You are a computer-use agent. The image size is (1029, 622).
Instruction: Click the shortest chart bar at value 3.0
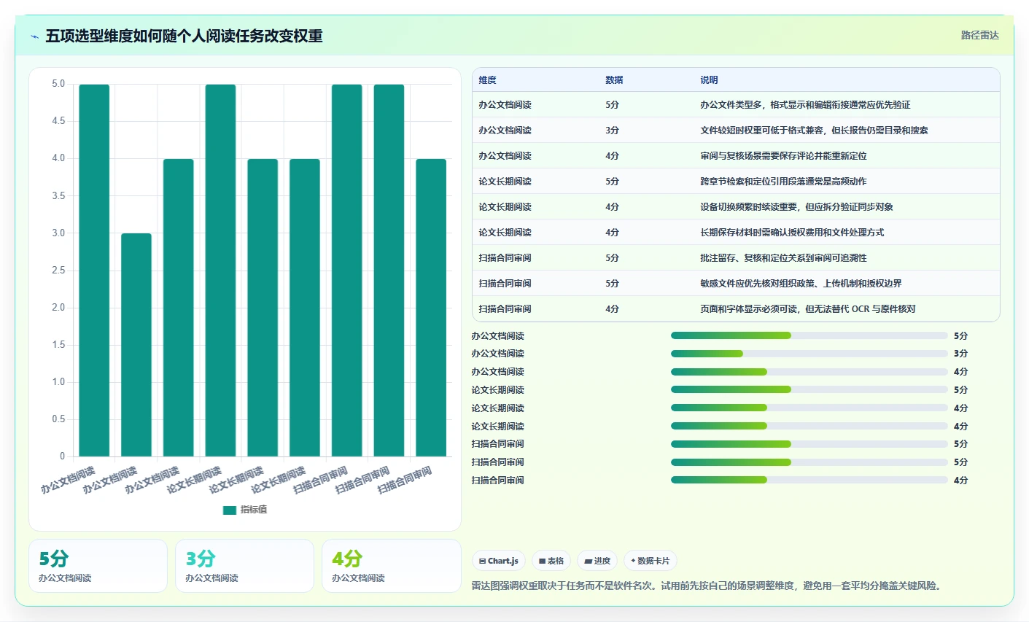coord(136,345)
